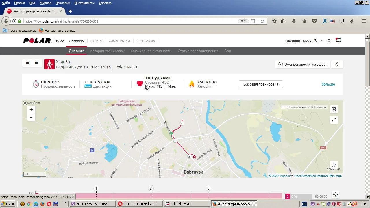Reload the page with the refresh icon

coord(262,21)
